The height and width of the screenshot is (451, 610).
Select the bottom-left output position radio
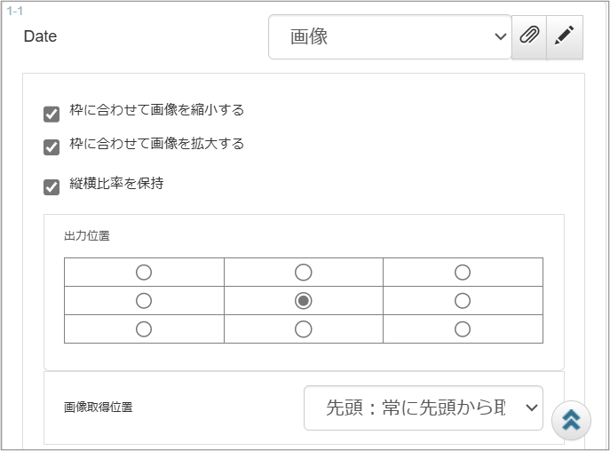pos(144,329)
